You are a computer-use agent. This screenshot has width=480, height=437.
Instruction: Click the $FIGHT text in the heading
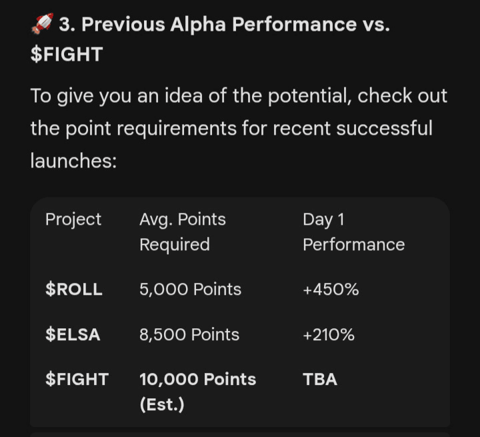tap(67, 54)
